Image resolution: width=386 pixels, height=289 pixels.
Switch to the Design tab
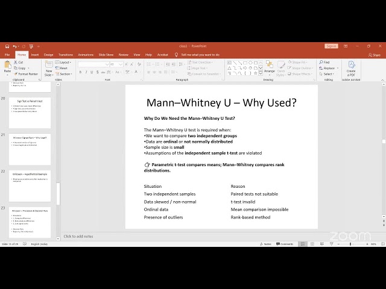(x=48, y=55)
